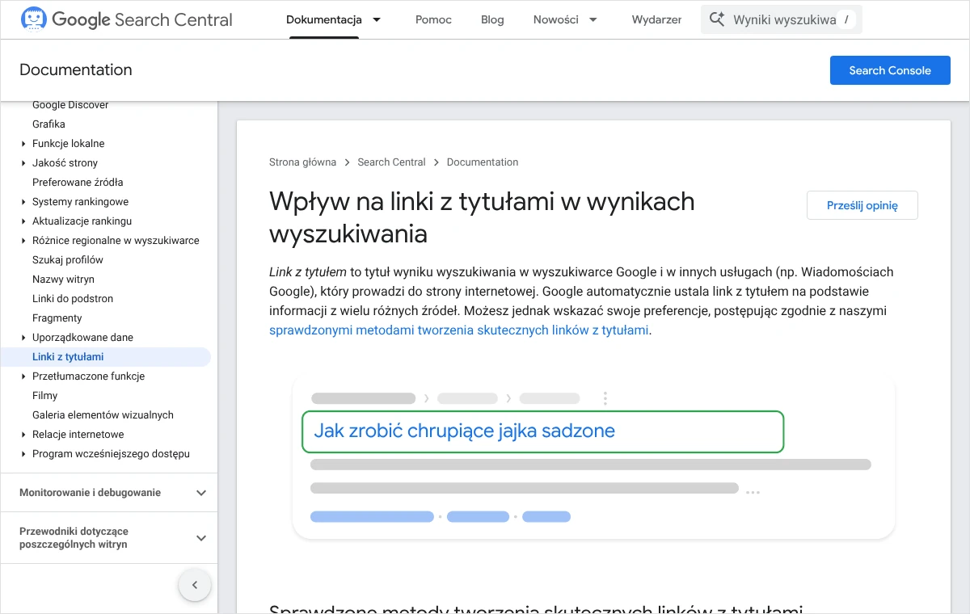Open the Search Central breadcrumb link
This screenshot has width=970, height=614.
(x=391, y=162)
